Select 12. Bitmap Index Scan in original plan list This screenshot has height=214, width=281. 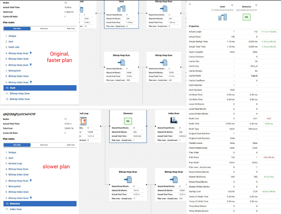[20, 99]
